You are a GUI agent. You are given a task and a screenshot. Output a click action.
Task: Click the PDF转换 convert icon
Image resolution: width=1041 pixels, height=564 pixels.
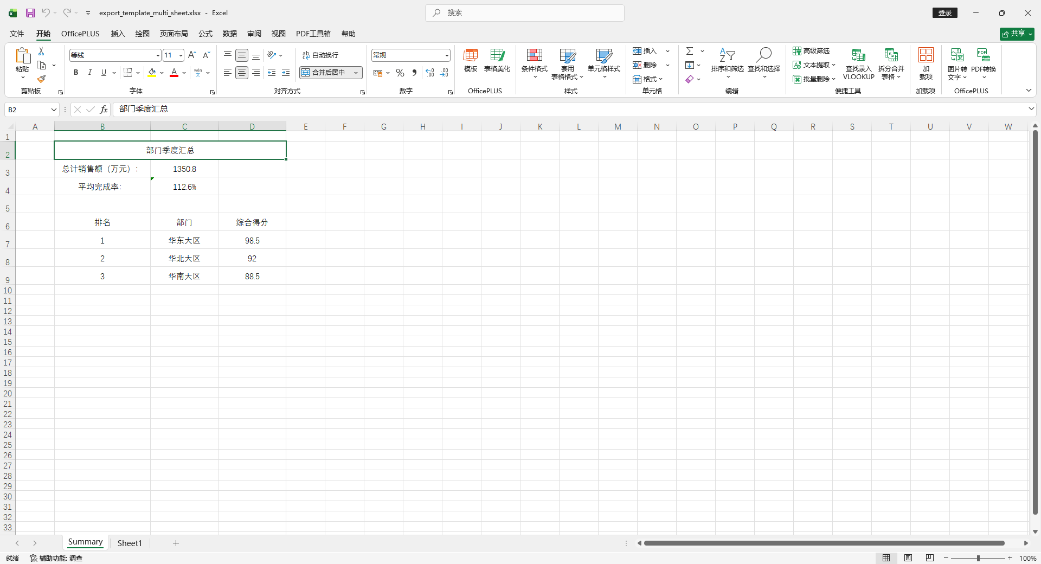click(983, 55)
